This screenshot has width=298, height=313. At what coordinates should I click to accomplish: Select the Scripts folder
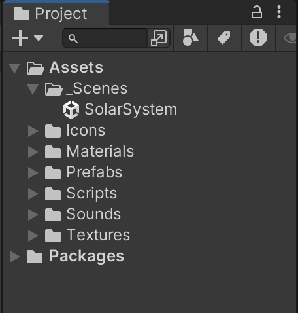[81, 193]
